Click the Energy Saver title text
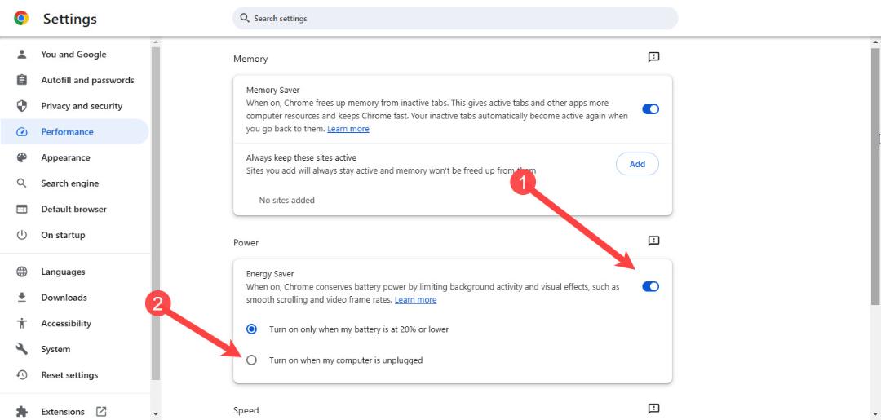 [x=270, y=274]
